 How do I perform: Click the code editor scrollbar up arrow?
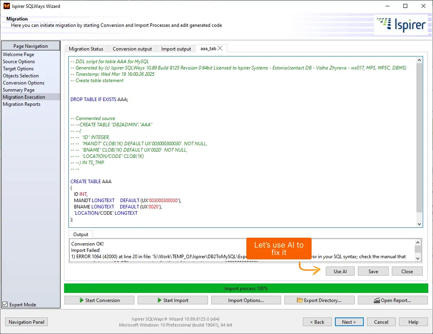(419, 60)
